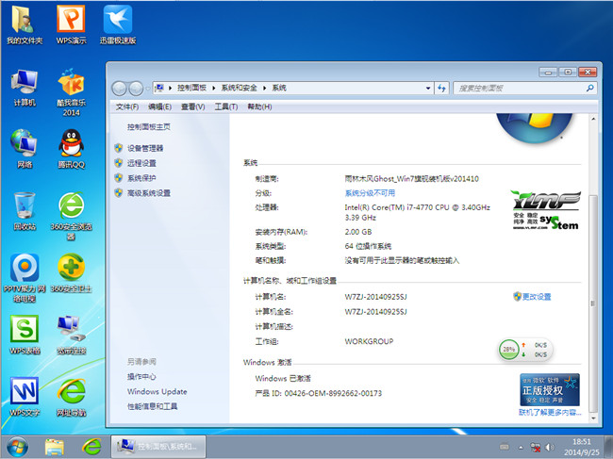Click the volume speaker tray icon

click(550, 447)
